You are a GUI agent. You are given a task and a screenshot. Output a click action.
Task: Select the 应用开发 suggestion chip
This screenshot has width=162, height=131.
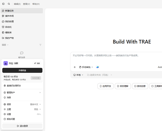click(x=105, y=86)
